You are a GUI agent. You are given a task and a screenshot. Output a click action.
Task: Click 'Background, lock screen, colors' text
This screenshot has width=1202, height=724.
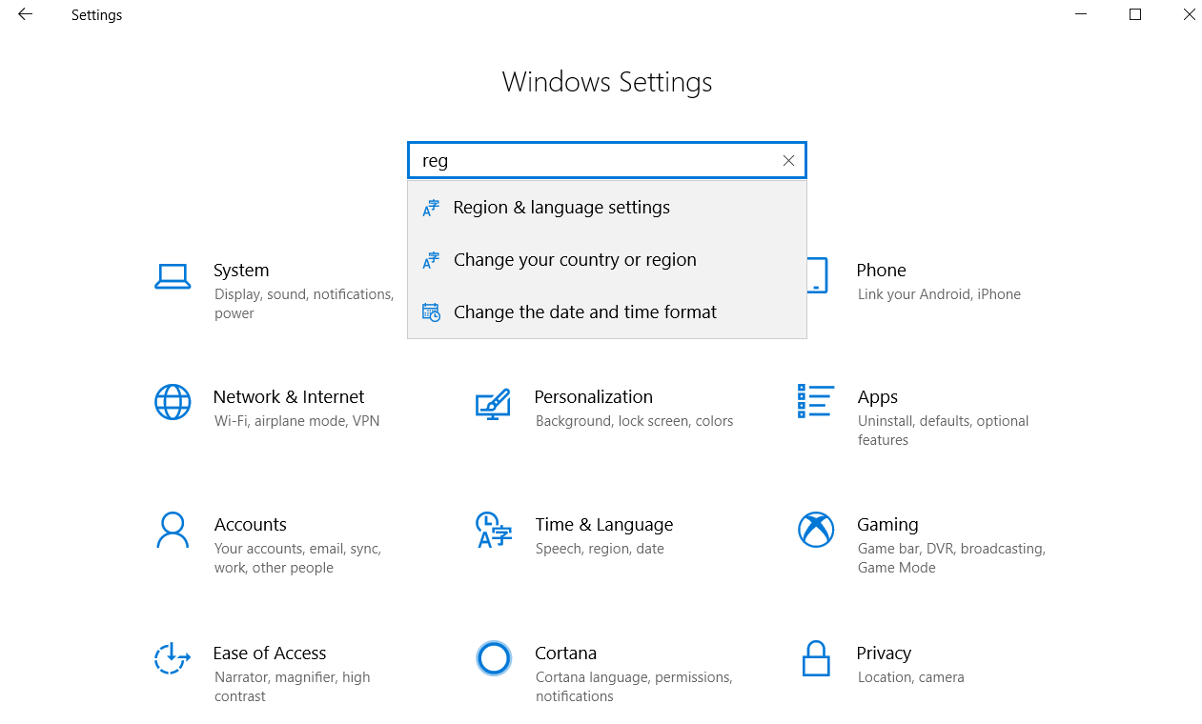coord(634,421)
